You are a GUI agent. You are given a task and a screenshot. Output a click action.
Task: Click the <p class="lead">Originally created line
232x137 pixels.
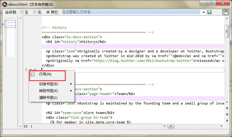(x=135, y=51)
